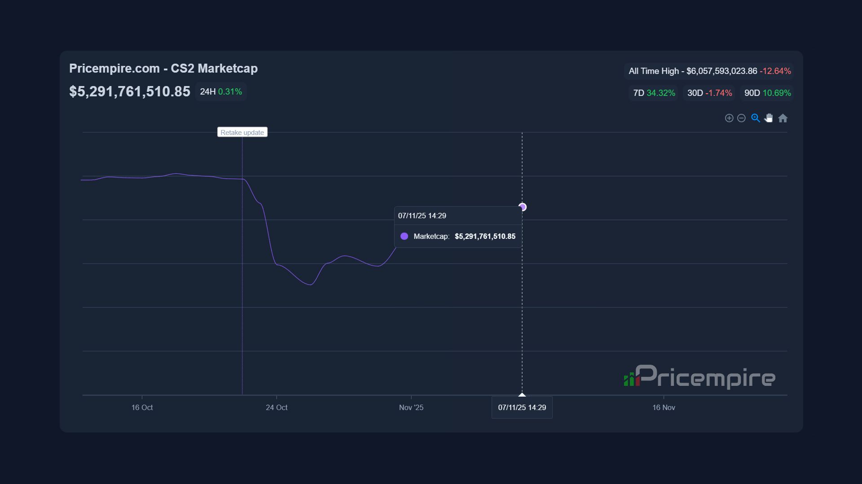Click the 24 Oct axis label
862x484 pixels.
pyautogui.click(x=277, y=407)
